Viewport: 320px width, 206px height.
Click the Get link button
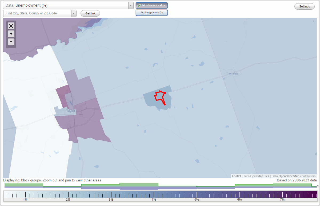(90, 13)
